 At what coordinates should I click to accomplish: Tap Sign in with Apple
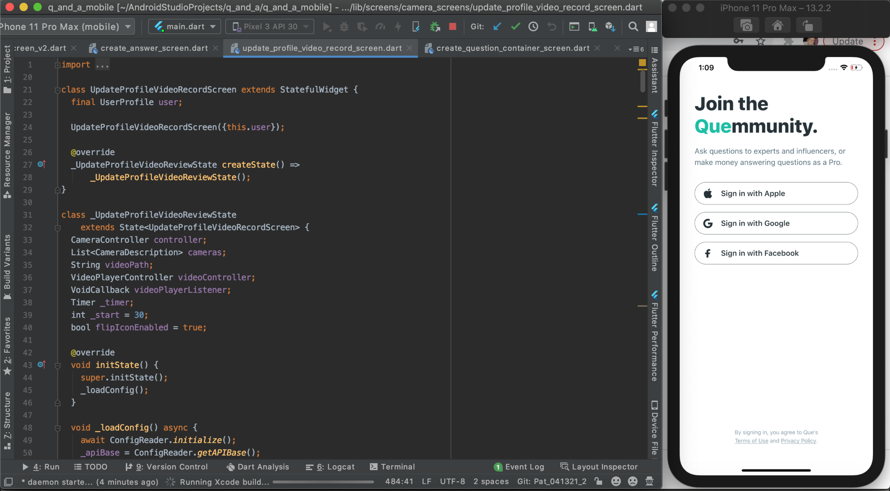click(x=776, y=193)
